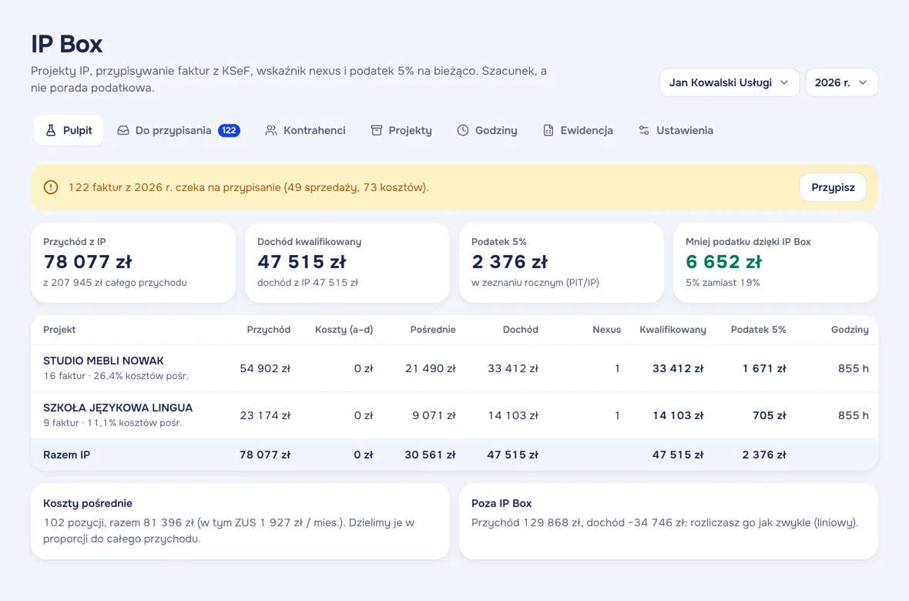Click the 6 652 zł savings value

723,262
